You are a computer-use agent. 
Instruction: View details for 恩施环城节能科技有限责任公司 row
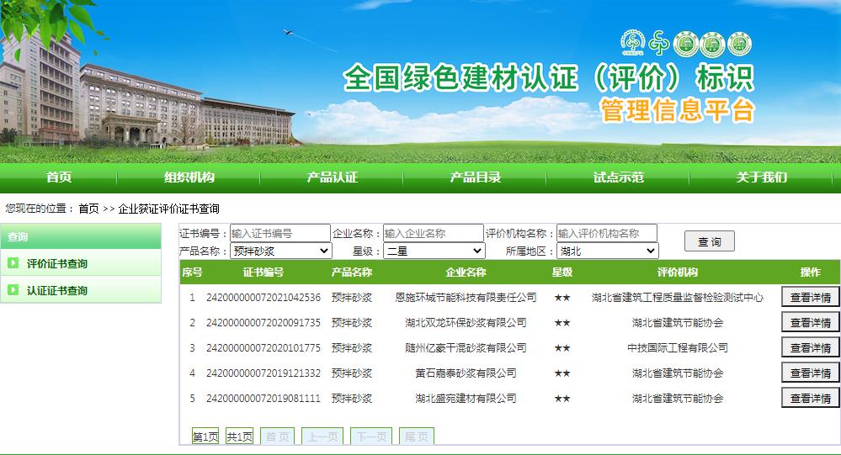coord(810,297)
